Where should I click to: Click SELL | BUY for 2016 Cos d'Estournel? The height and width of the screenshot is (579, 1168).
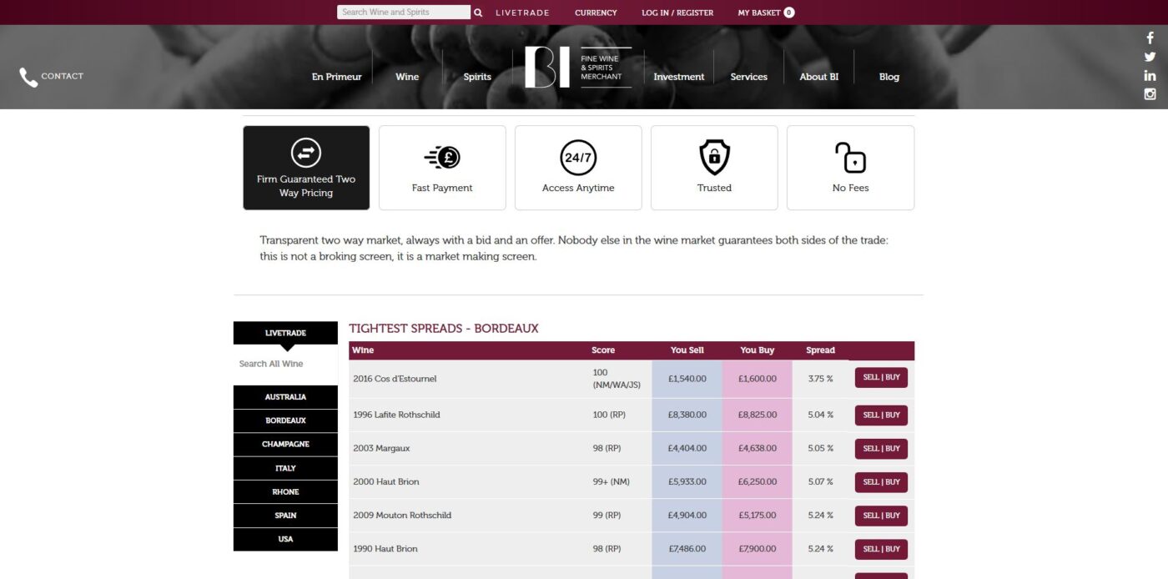tap(881, 378)
